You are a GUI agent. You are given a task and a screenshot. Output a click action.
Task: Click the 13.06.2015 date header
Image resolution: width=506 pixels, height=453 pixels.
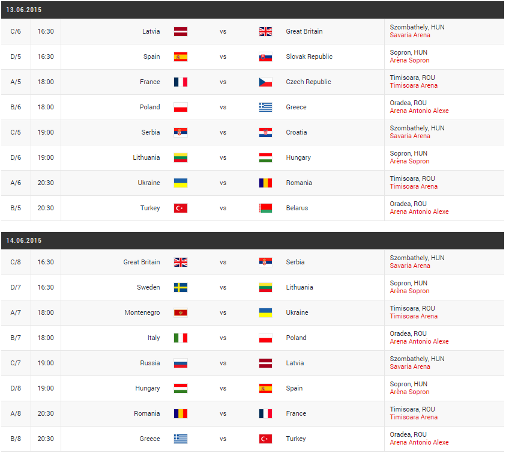[24, 10]
